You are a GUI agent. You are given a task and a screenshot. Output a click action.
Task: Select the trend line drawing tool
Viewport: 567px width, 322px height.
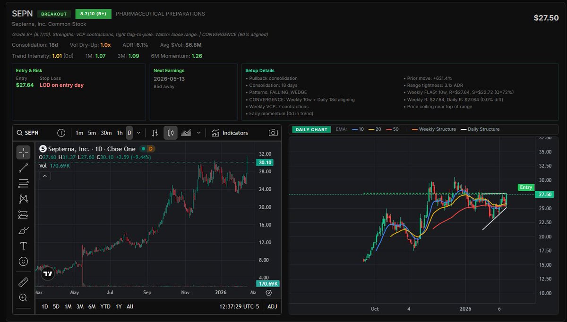[x=23, y=168]
